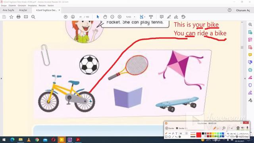Go to previous page with up arrow

click(x=65, y=17)
